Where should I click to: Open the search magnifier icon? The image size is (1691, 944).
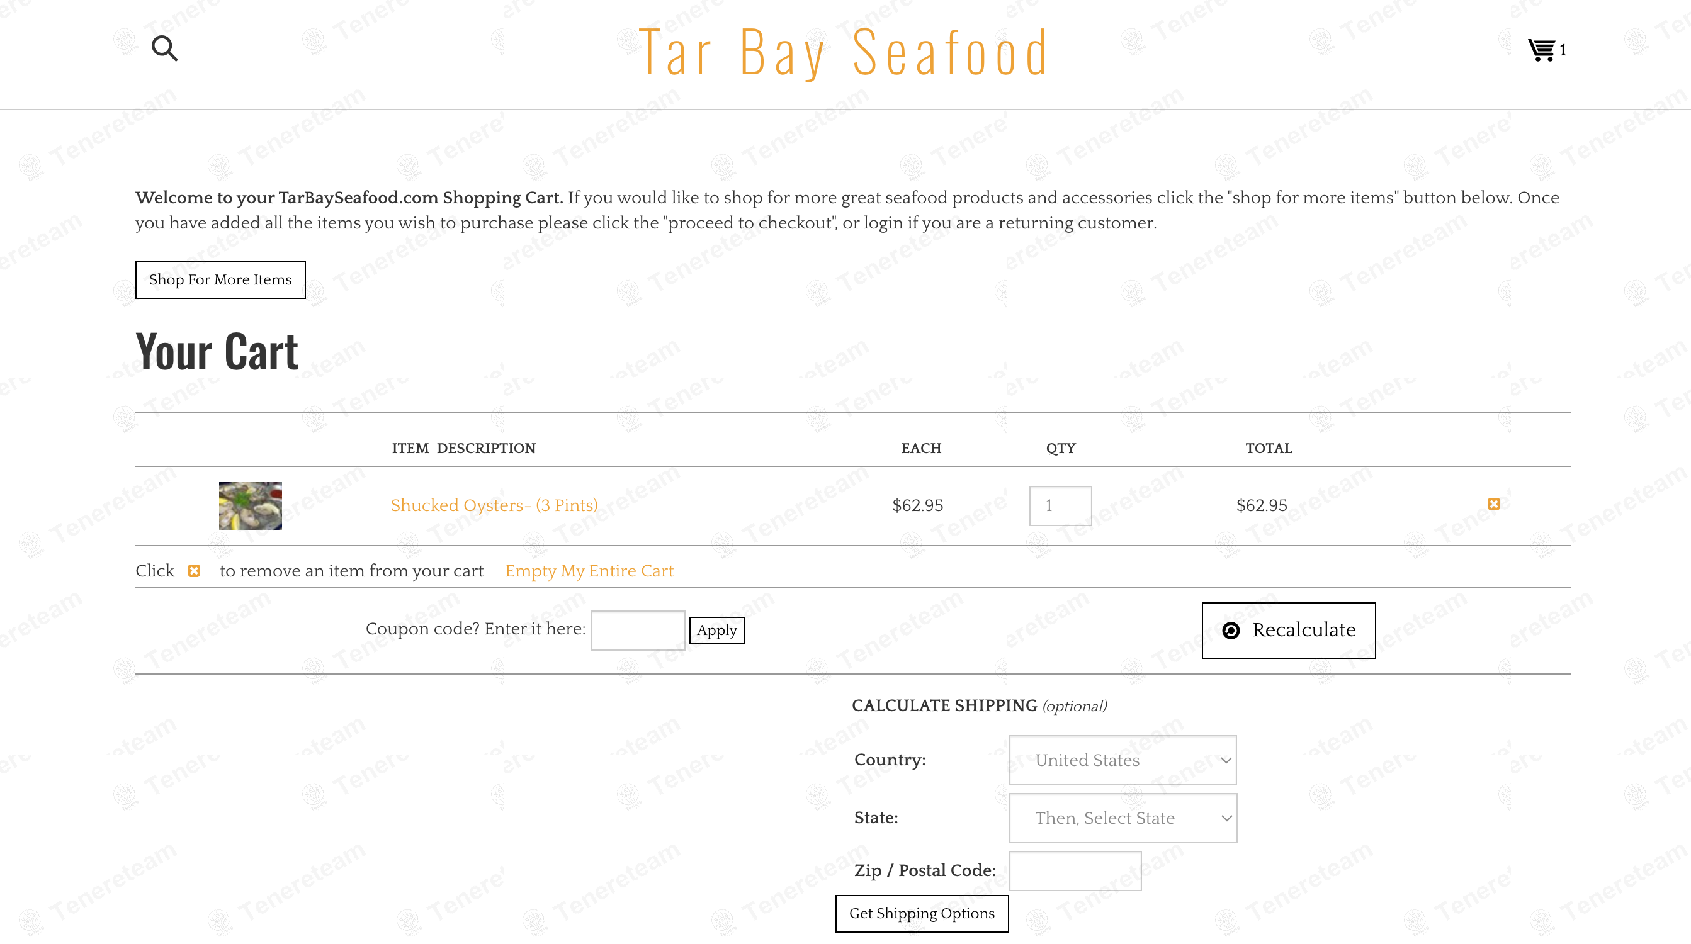point(164,48)
